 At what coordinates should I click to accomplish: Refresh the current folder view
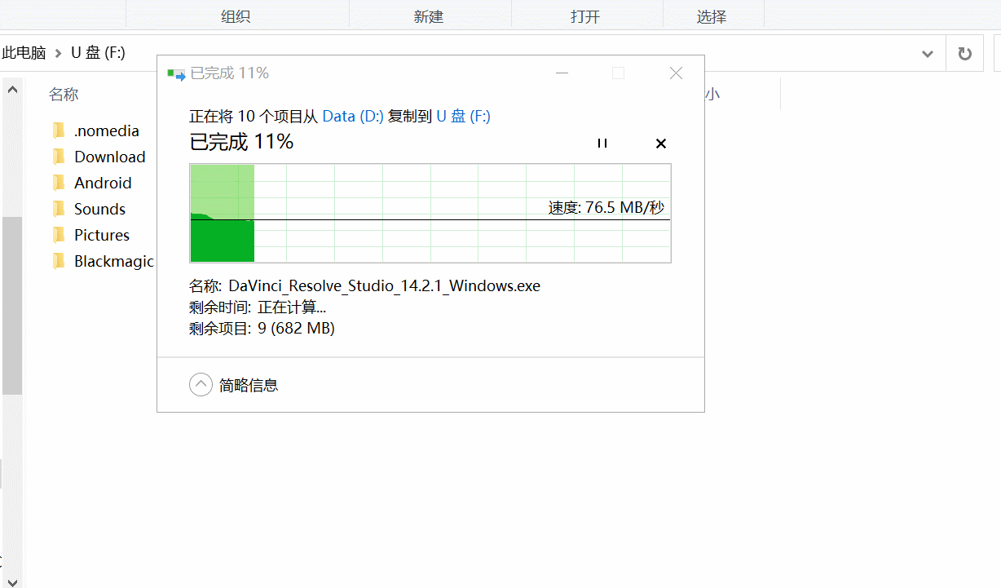965,54
